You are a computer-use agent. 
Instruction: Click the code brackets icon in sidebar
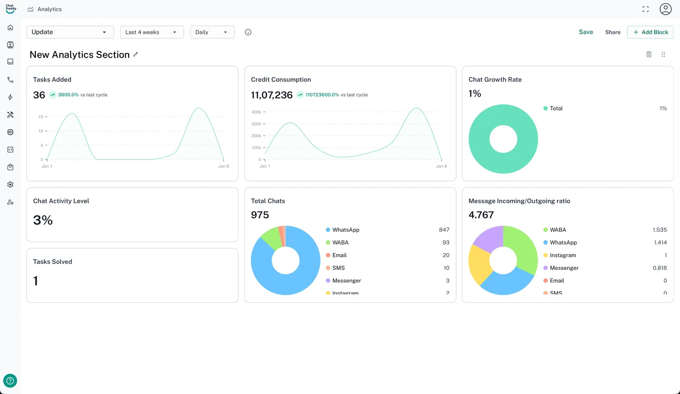click(10, 150)
